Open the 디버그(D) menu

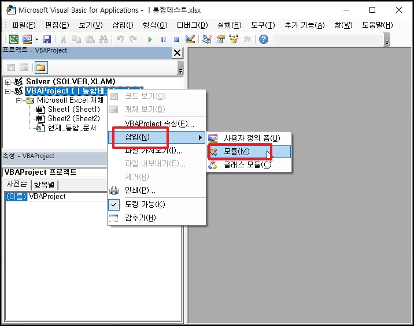point(192,25)
